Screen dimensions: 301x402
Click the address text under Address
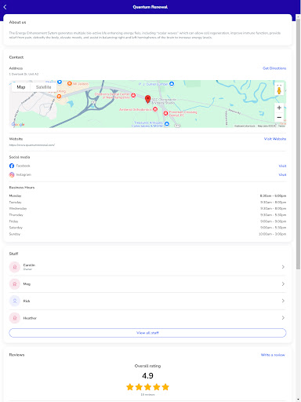[24, 74]
